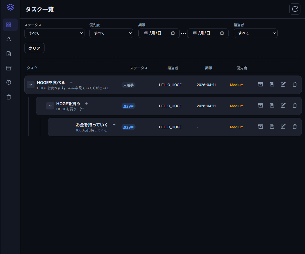Click the タスク一覧 page title
Screen dimensions: 305x254
click(x=39, y=9)
